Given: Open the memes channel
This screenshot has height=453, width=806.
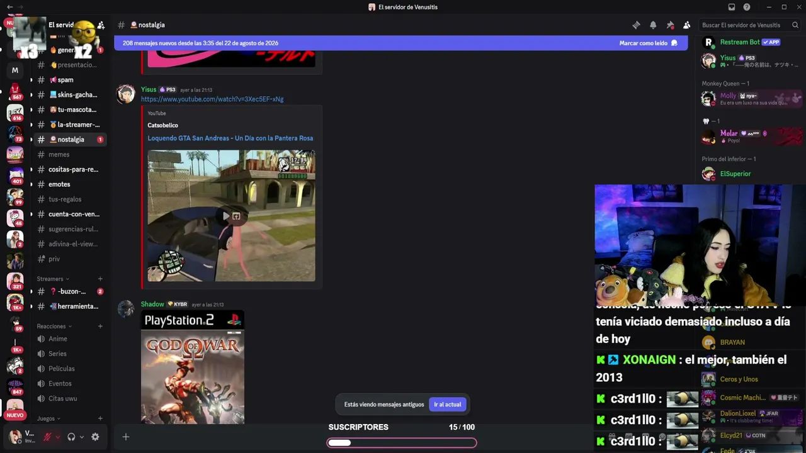Looking at the screenshot, I should (x=69, y=155).
